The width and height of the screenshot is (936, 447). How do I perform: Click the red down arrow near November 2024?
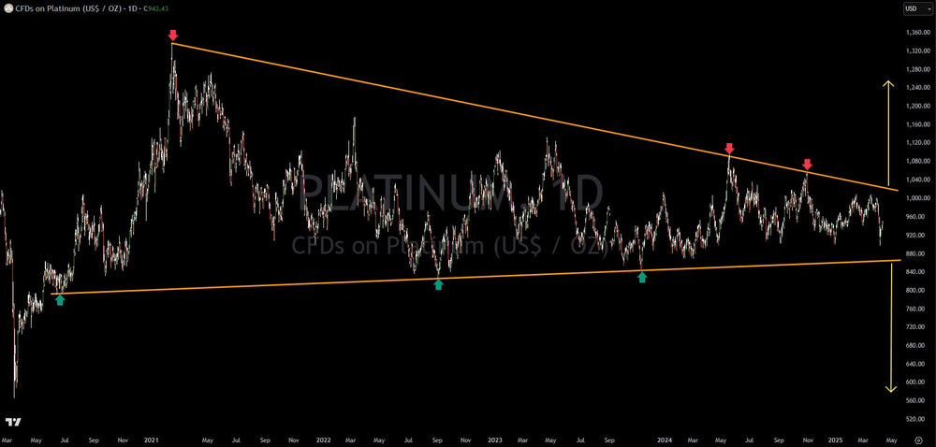[x=807, y=165]
